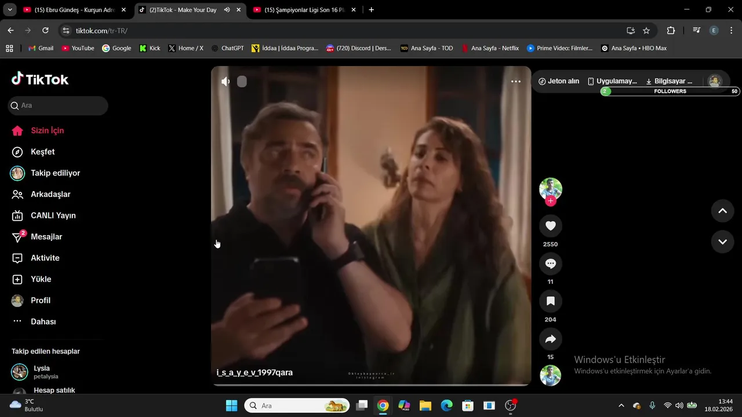Open Microsoft Edge from the taskbar
The height and width of the screenshot is (417, 742).
coord(446,405)
